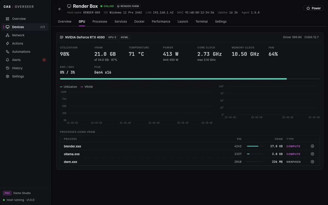The height and width of the screenshot is (205, 328).
Task: Click the GPU 0 badge
Action: pos(112,37)
